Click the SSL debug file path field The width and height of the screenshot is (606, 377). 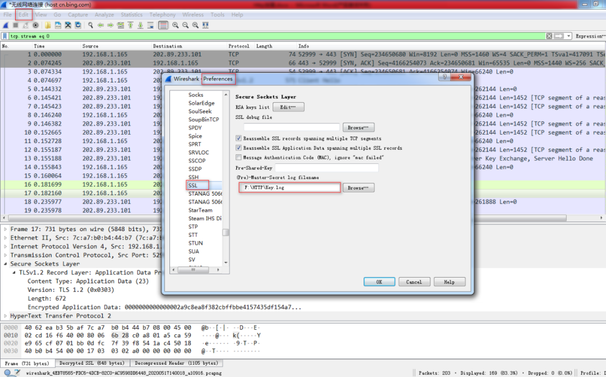pos(291,127)
